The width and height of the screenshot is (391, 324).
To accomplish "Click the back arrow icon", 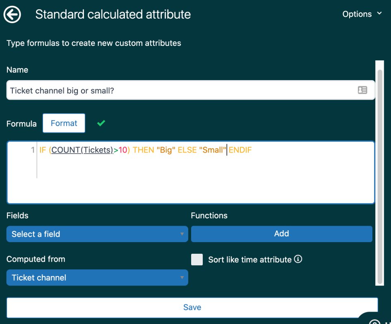I will [12, 14].
